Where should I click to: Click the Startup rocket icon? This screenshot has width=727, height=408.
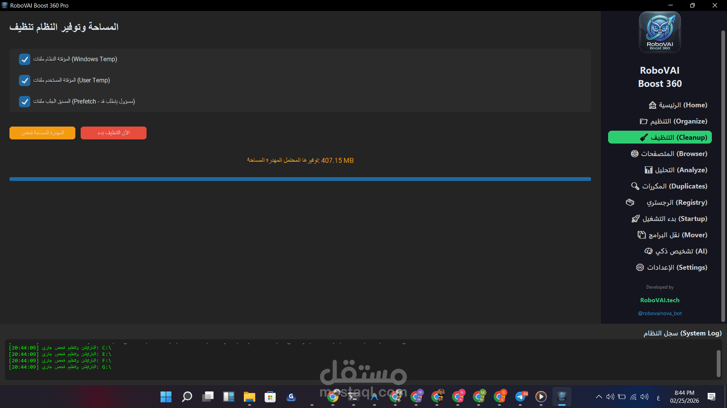click(x=635, y=219)
